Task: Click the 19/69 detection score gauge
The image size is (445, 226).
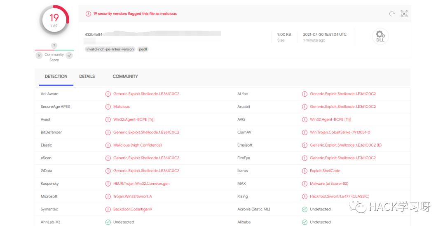Action: [54, 21]
